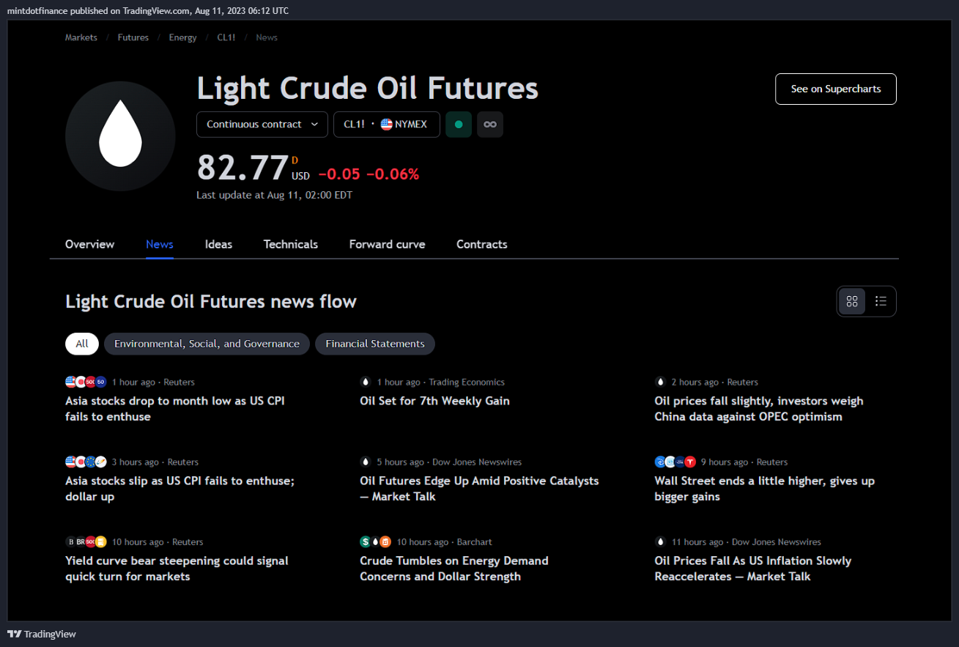This screenshot has height=647, width=959.
Task: Click symbol icons on 'Wall Street ends' article
Action: point(675,462)
